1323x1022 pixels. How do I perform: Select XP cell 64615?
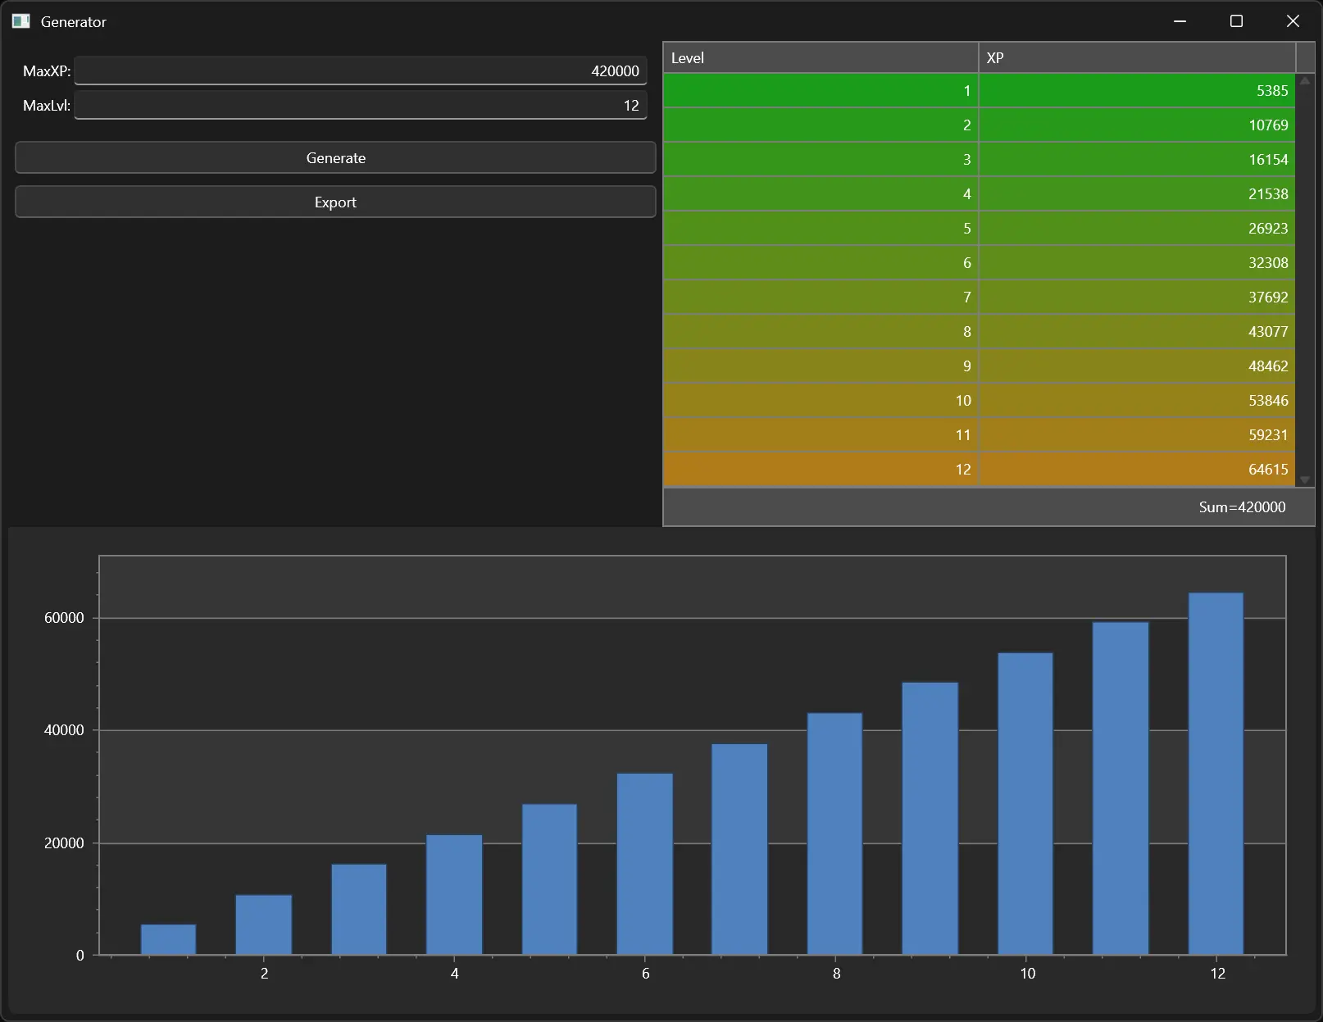1137,470
